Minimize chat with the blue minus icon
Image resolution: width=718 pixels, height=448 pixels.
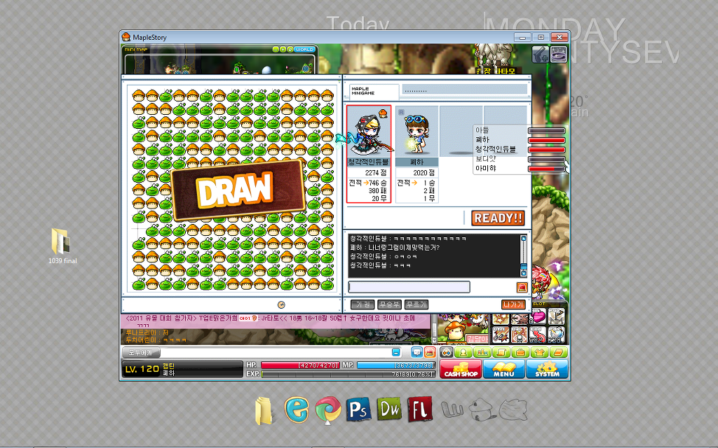(x=396, y=353)
